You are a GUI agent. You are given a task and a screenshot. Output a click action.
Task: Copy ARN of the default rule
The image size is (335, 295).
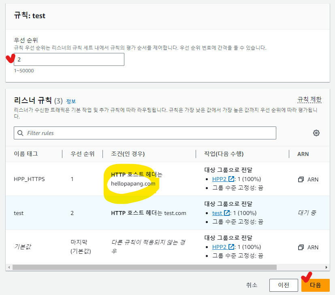pos(301,247)
